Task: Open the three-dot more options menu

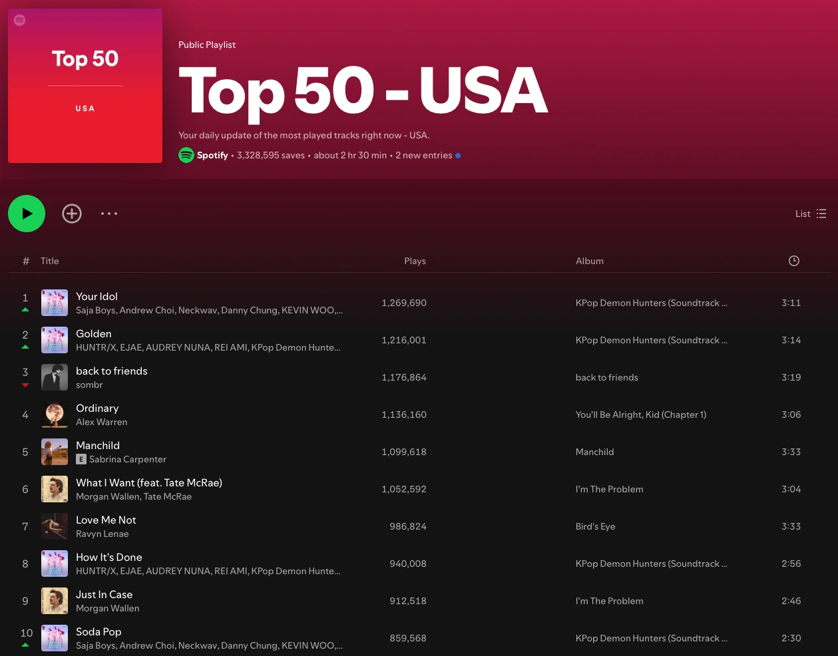Action: click(x=109, y=214)
